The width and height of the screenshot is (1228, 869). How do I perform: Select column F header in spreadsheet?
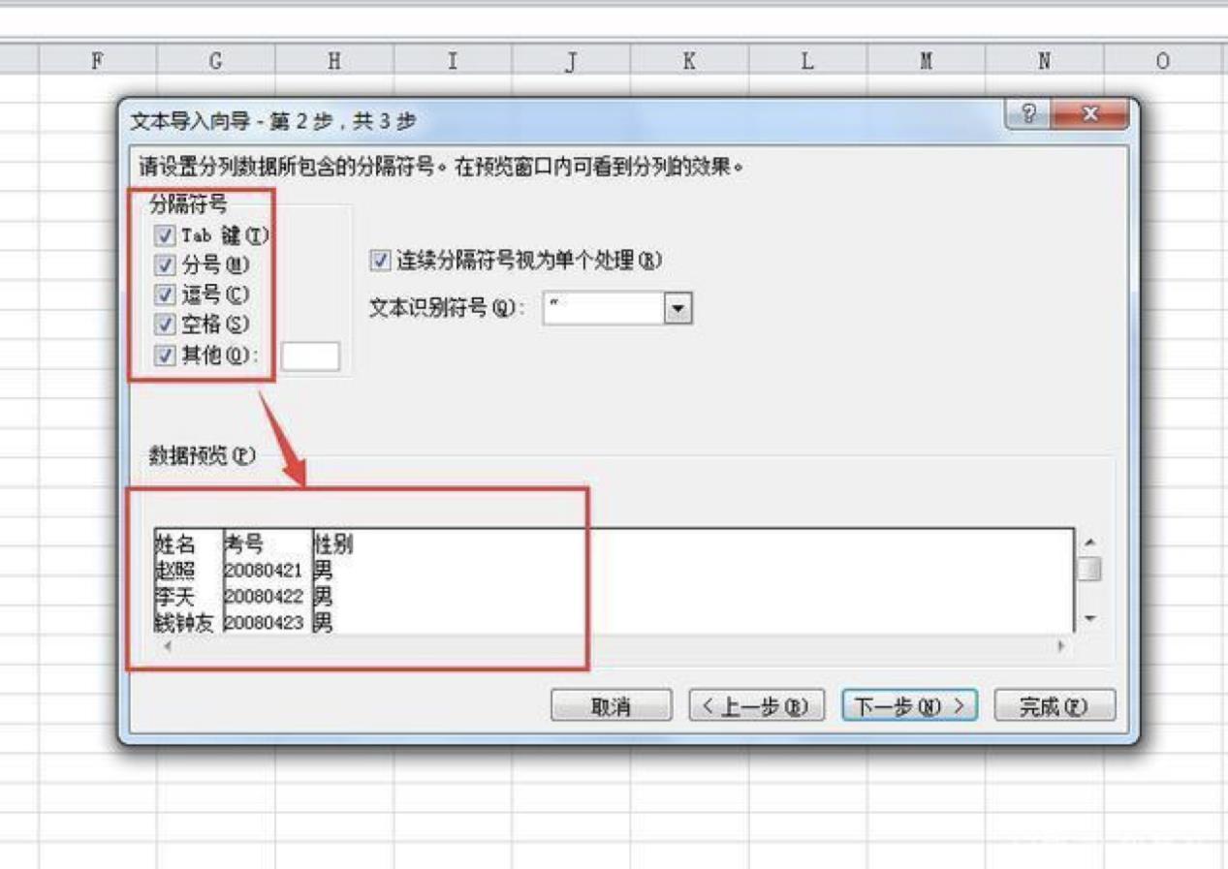coord(97,61)
